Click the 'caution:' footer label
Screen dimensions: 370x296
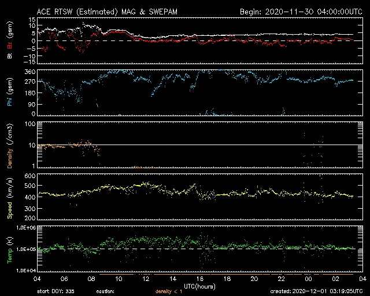[x=105, y=291]
